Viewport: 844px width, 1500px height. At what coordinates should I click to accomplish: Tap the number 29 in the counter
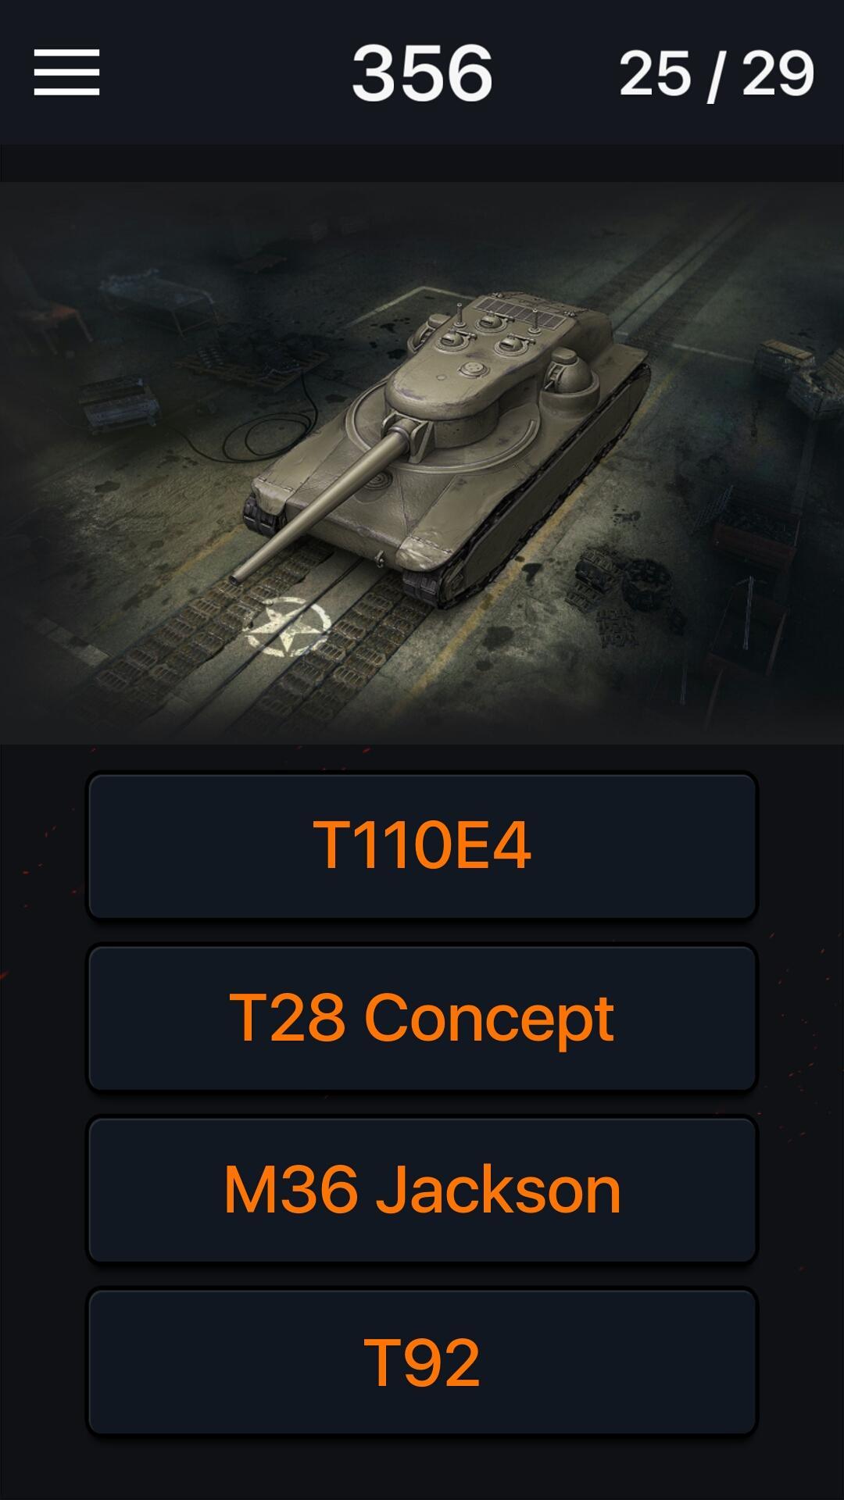(778, 74)
